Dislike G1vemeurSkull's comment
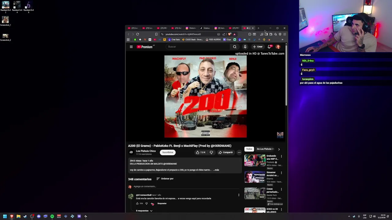The width and height of the screenshot is (392, 220). (x=146, y=204)
